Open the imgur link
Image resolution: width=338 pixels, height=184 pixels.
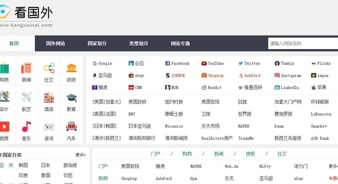click(323, 76)
